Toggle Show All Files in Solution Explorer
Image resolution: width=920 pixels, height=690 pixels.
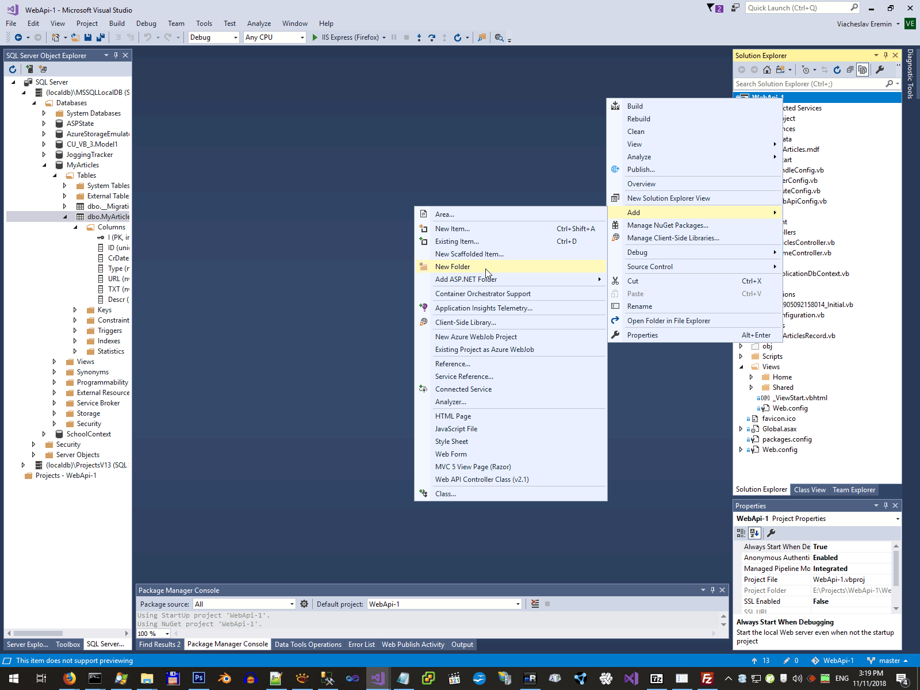pyautogui.click(x=862, y=70)
